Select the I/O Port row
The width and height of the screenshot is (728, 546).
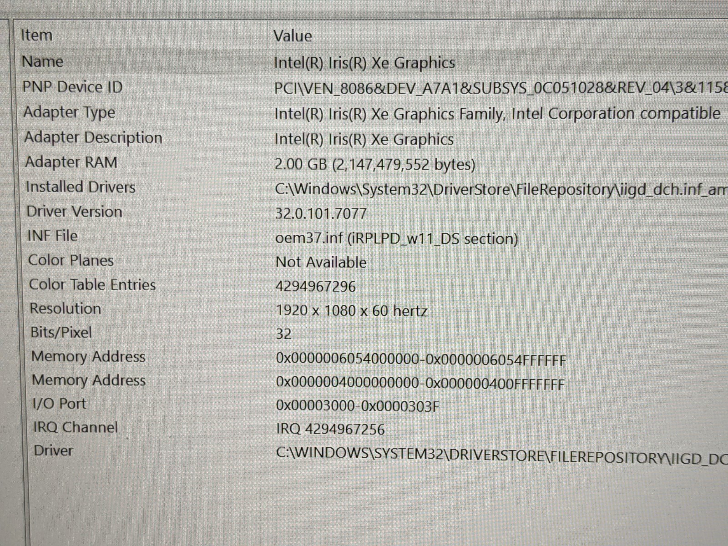[60, 404]
